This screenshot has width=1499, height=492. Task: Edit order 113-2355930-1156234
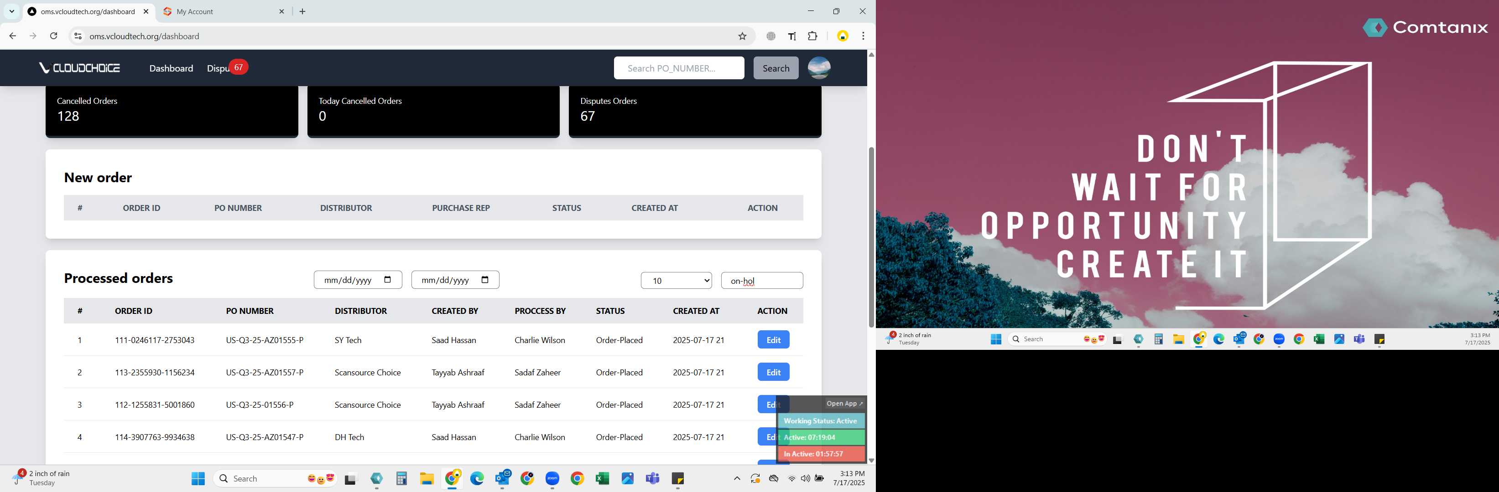(x=773, y=372)
